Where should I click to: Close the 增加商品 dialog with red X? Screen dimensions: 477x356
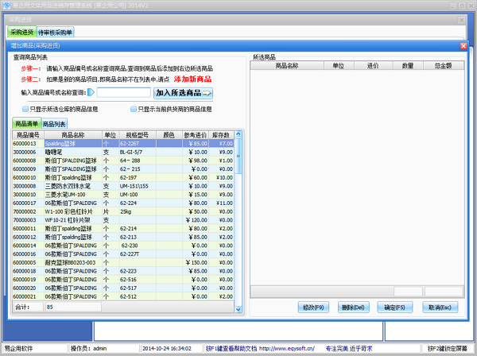coord(463,46)
